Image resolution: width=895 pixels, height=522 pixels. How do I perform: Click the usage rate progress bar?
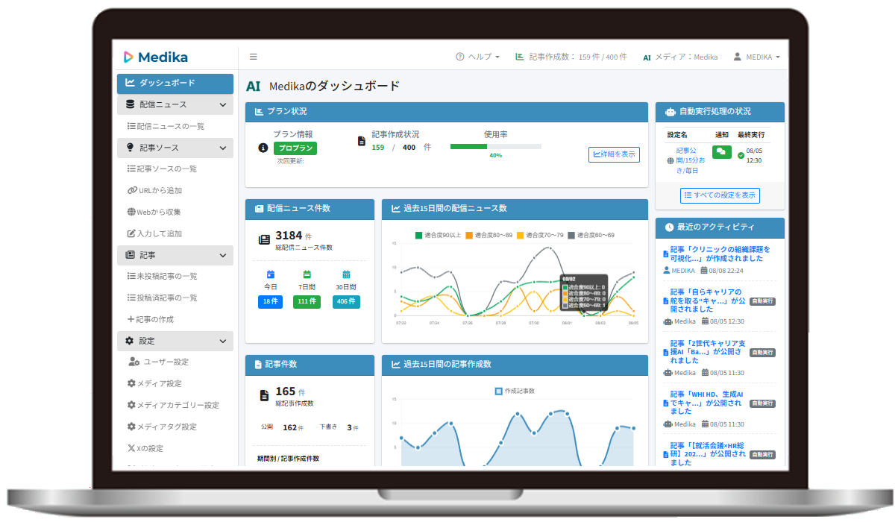tap(495, 146)
